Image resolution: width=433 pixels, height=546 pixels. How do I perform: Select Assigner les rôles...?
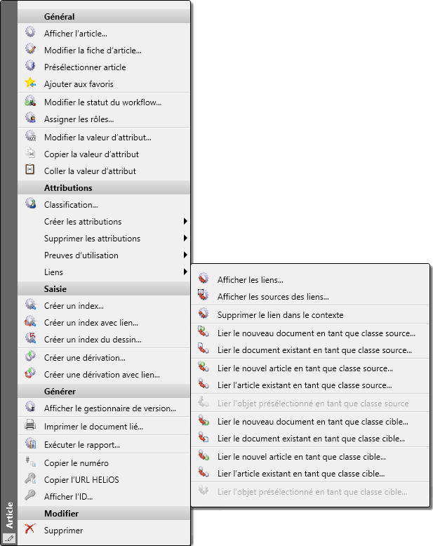104,119
